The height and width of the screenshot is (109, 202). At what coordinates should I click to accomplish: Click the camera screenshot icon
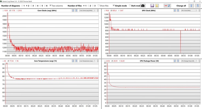[143, 5]
